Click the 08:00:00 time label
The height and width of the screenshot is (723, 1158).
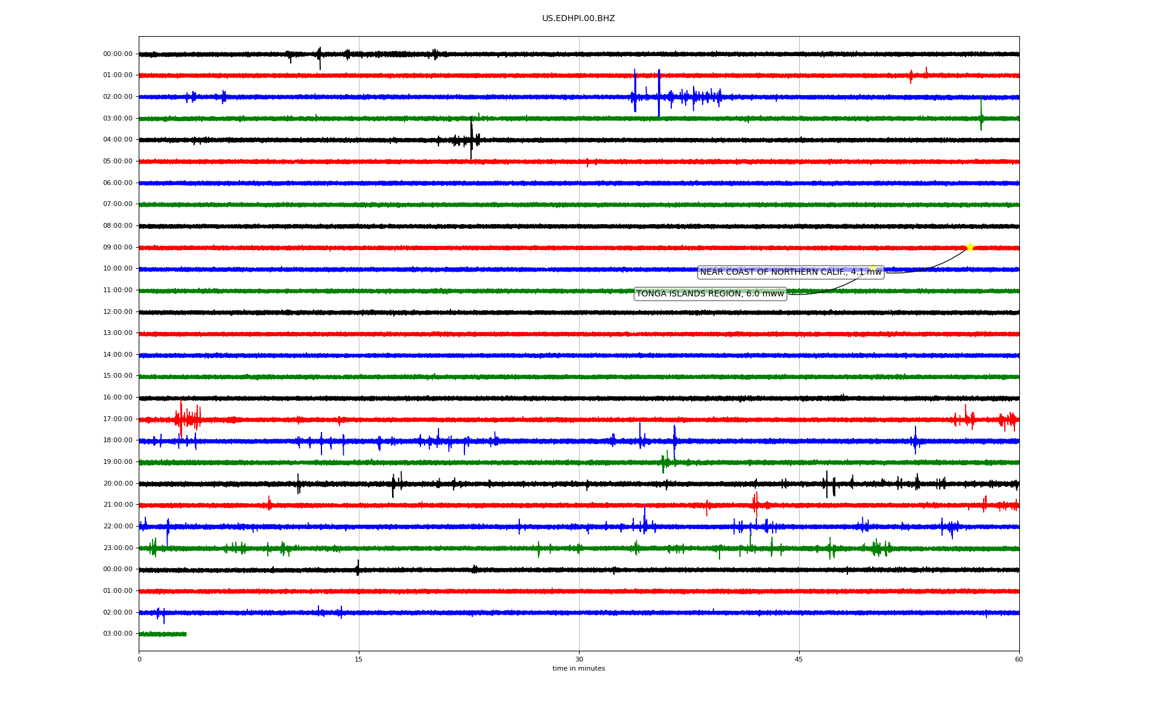(118, 226)
